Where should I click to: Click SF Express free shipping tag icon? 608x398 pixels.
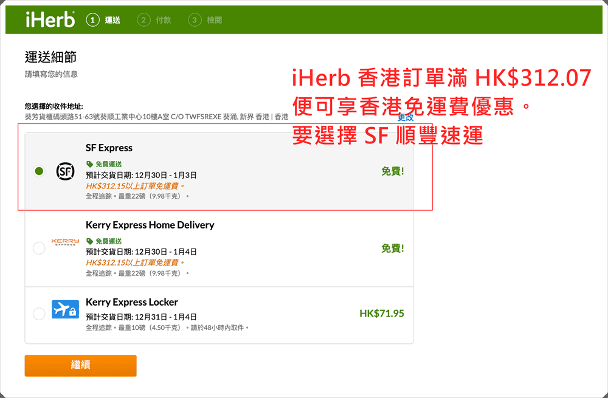(90, 164)
